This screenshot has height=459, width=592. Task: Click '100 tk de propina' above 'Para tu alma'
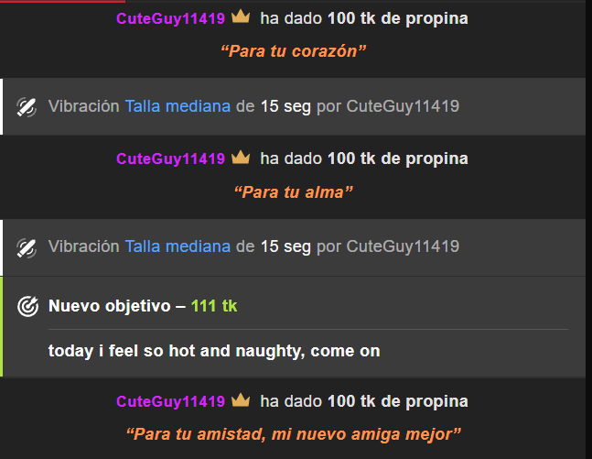397,158
